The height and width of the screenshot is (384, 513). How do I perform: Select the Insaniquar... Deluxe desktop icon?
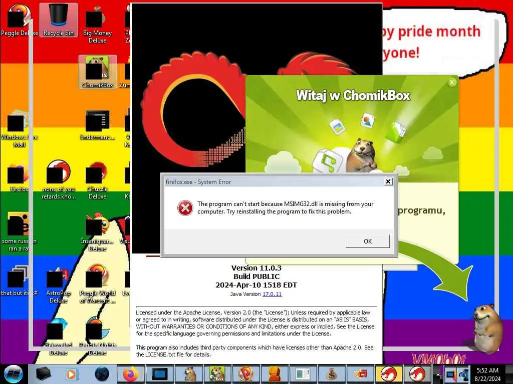click(97, 232)
